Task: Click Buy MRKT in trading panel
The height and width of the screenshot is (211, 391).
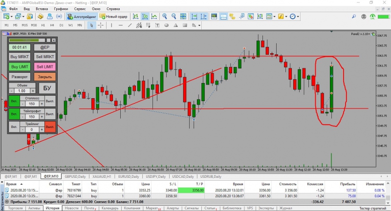Action: click(20, 57)
